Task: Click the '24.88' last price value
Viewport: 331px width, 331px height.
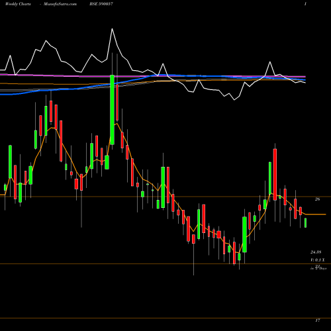Action: (x=316, y=252)
